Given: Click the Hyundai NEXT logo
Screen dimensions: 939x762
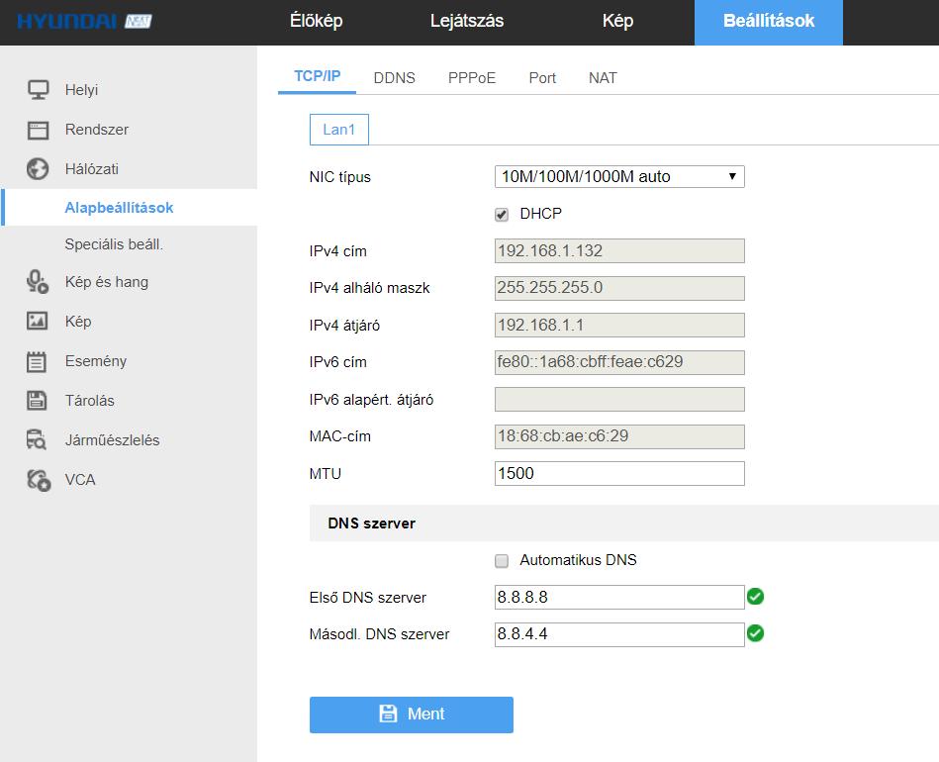Looking at the screenshot, I should coord(84,22).
